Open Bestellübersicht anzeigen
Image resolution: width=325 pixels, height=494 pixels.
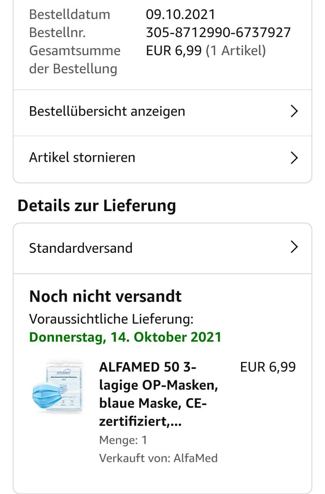[x=107, y=112]
